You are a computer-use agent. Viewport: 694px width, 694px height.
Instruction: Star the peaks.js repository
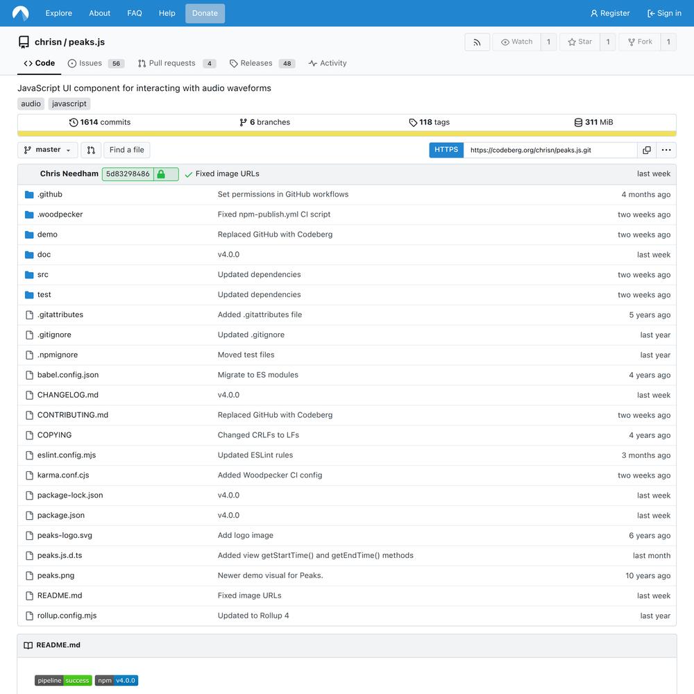click(x=579, y=42)
